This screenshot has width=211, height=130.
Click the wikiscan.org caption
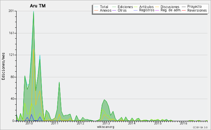tap(105, 127)
